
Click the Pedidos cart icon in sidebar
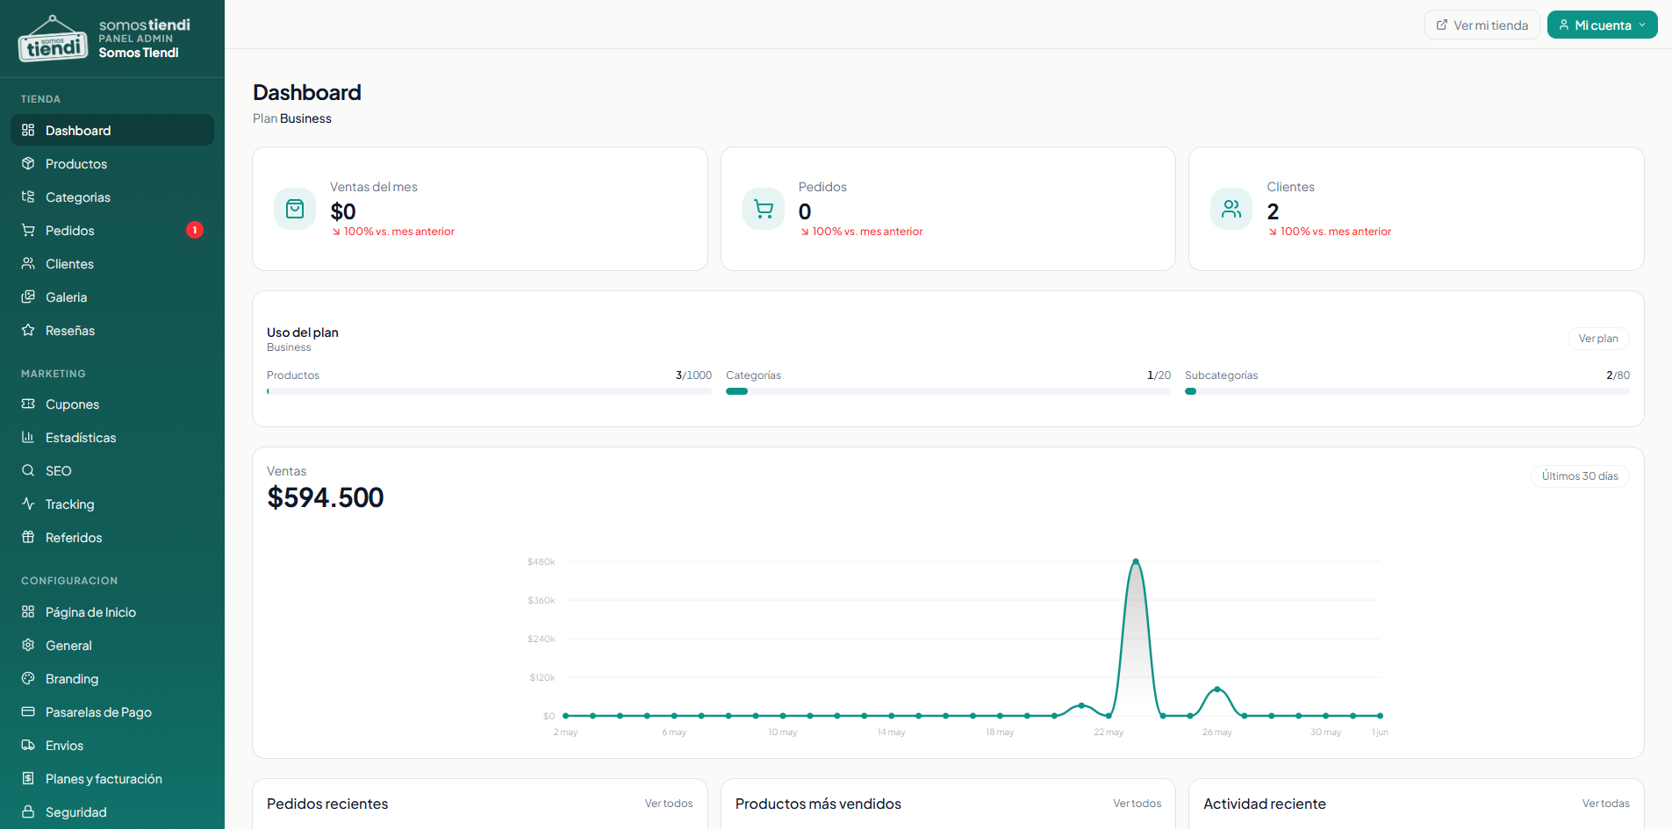point(28,230)
